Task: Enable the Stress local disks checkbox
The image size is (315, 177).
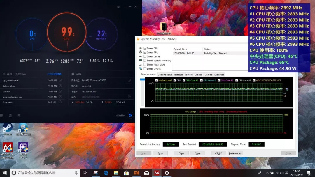Action: 145,64
